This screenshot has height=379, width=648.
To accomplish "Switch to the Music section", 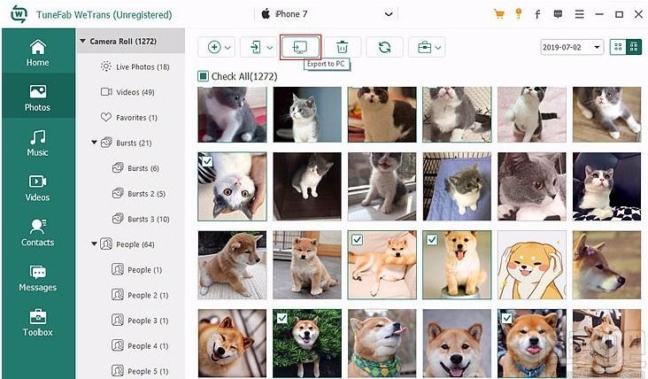I will coord(37,143).
